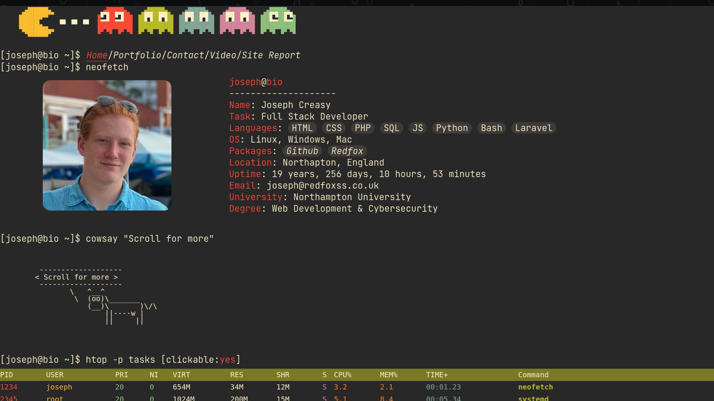Open the Github package link
This screenshot has height=401, width=714.
302,151
